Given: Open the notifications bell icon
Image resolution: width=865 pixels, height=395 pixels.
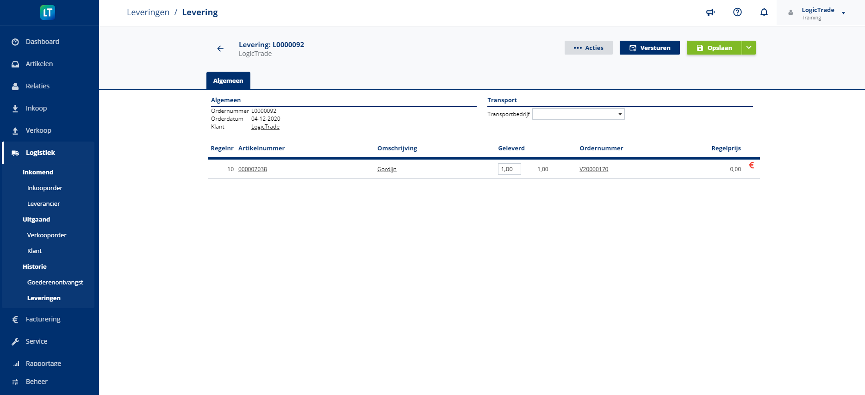Looking at the screenshot, I should tap(764, 12).
